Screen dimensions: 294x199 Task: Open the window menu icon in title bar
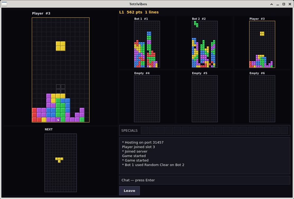4,4
